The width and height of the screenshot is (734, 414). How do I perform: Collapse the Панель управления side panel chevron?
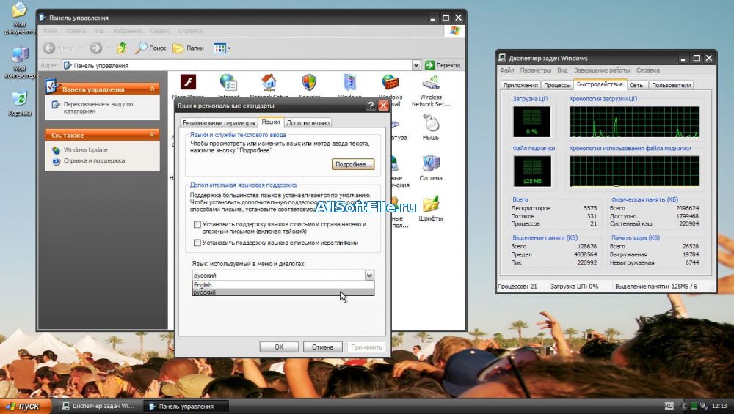pyautogui.click(x=153, y=89)
